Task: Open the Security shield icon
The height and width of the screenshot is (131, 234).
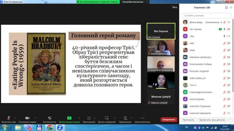Action: (x=50, y=118)
